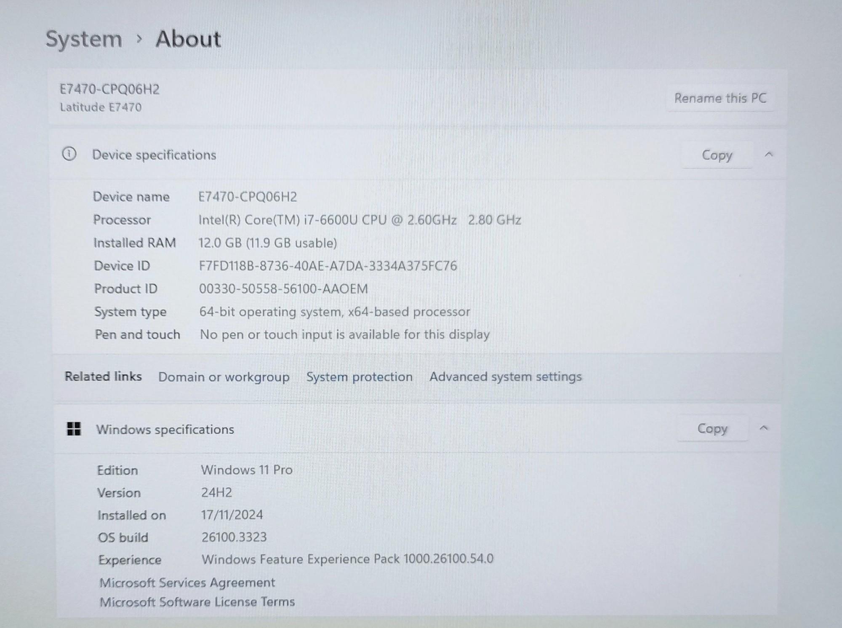This screenshot has height=628, width=842.
Task: Collapse the Device specifications section chevron
Action: pyautogui.click(x=769, y=155)
